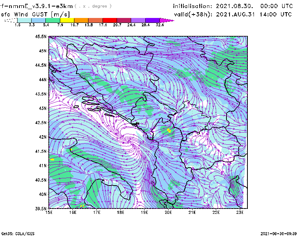Click the 40.5N latitude label
This screenshot has height=236, width=305.
41,180
